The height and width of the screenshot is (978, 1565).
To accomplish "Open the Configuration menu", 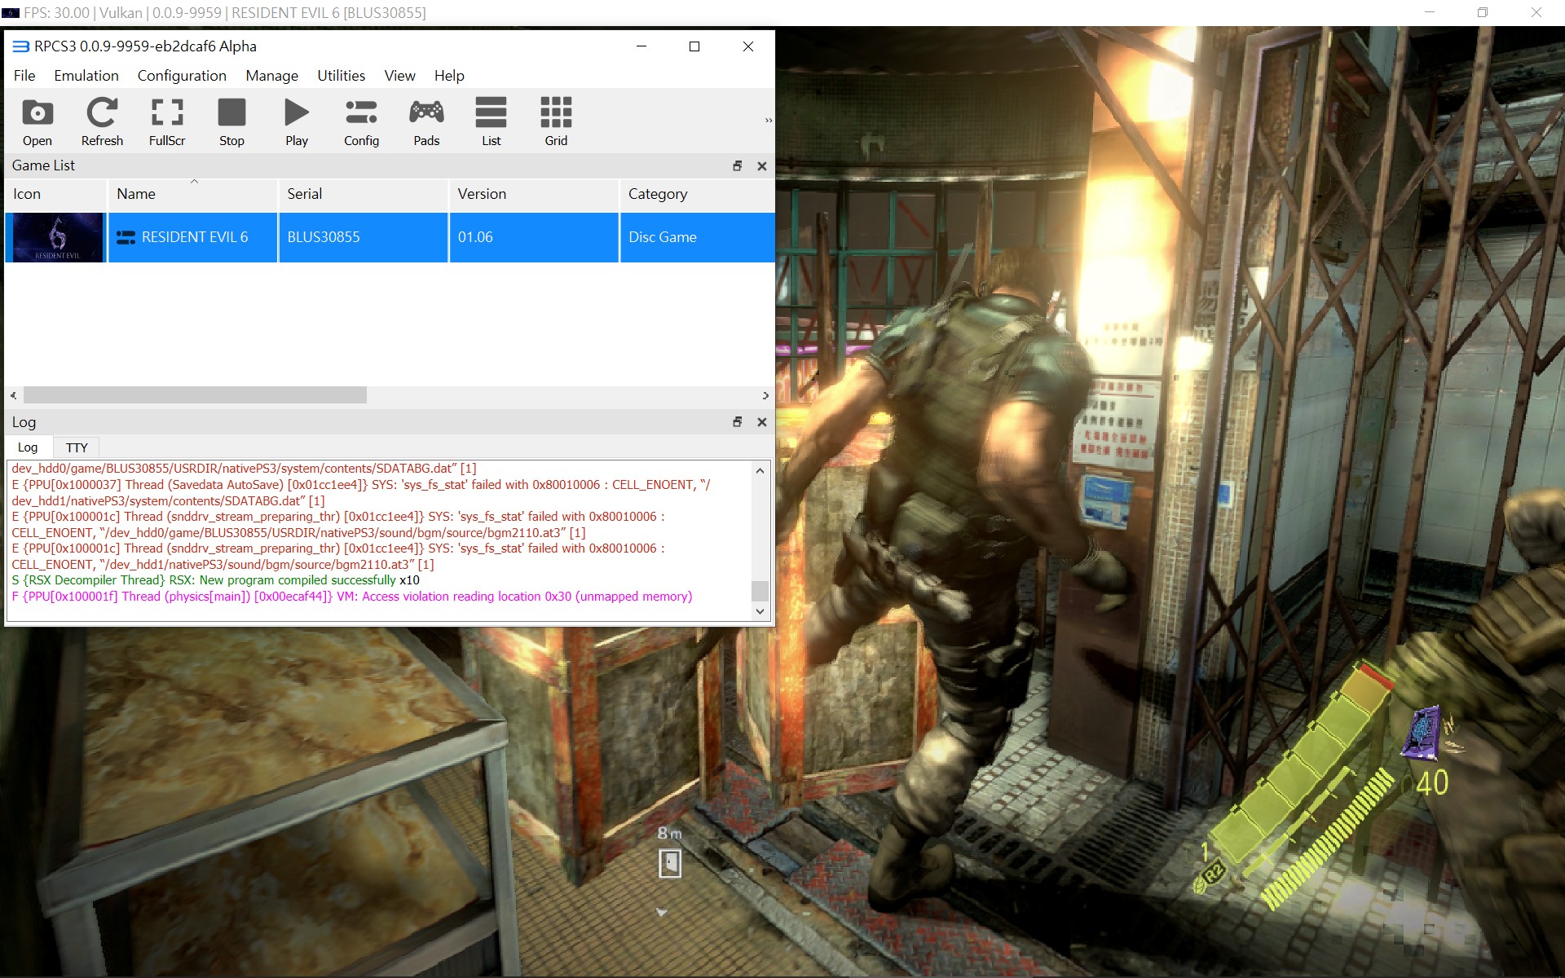I will click(182, 76).
